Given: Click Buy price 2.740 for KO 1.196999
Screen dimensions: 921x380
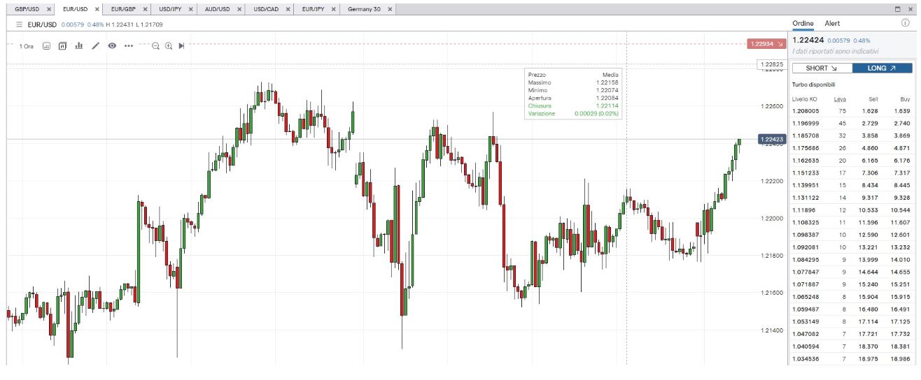Looking at the screenshot, I should 902,124.
